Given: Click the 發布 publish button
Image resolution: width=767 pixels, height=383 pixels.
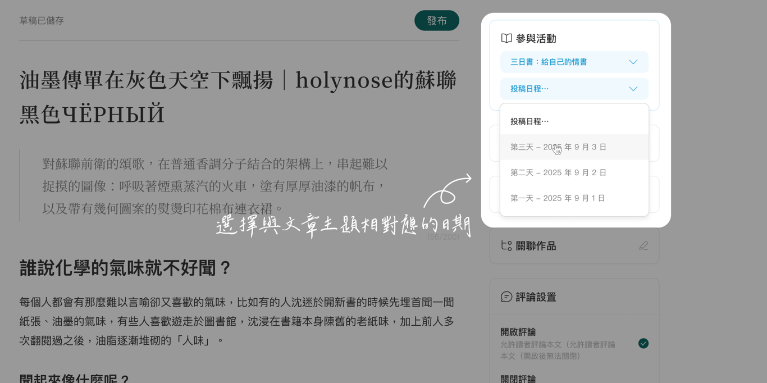Looking at the screenshot, I should 436,21.
